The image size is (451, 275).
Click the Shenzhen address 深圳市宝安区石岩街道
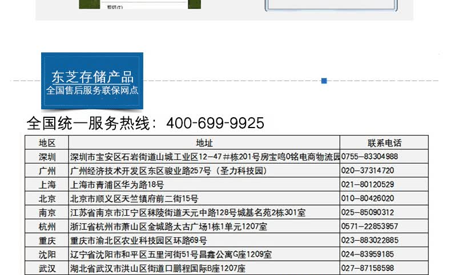[205, 157]
